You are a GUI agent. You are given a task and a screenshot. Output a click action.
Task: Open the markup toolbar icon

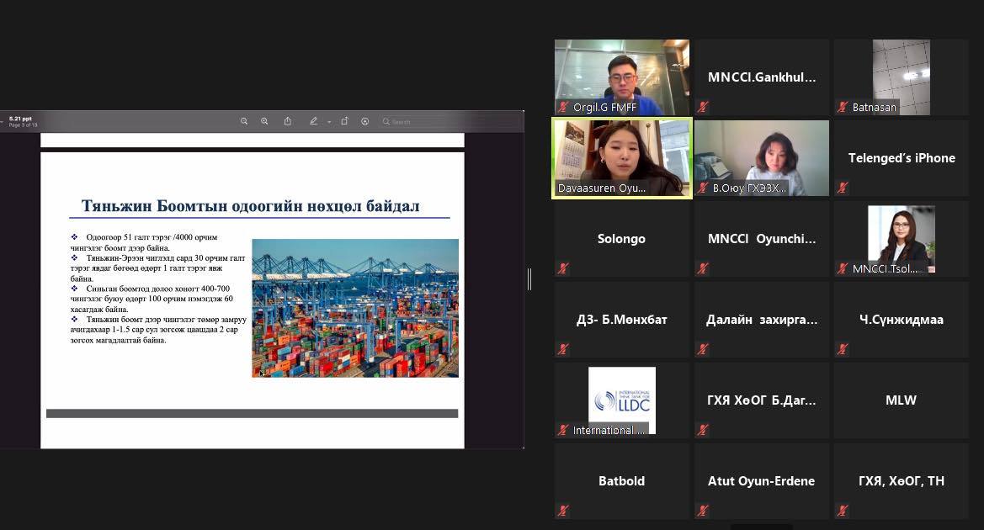point(365,121)
